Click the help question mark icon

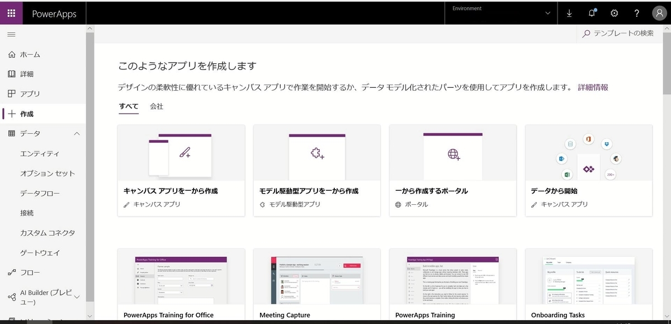click(x=636, y=13)
